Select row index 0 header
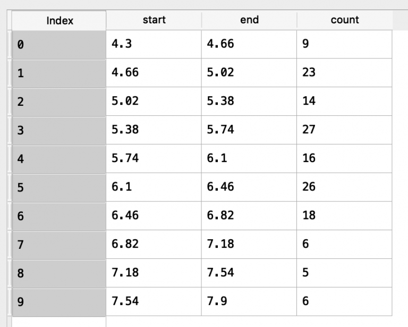408x327 pixels. (x=58, y=45)
